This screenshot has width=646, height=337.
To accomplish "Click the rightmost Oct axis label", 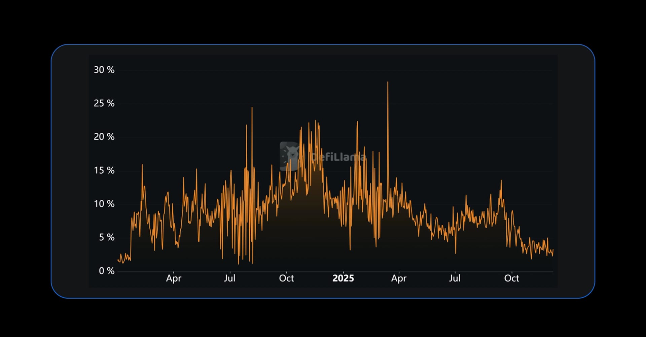I will pyautogui.click(x=512, y=278).
